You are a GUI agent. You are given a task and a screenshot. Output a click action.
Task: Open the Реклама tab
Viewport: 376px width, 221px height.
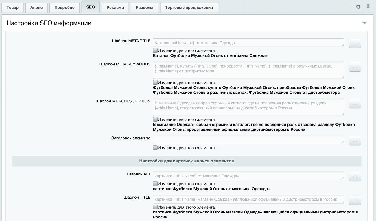coord(115,7)
